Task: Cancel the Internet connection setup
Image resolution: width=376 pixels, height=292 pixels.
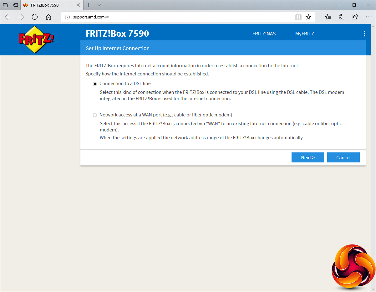Action: pos(343,157)
